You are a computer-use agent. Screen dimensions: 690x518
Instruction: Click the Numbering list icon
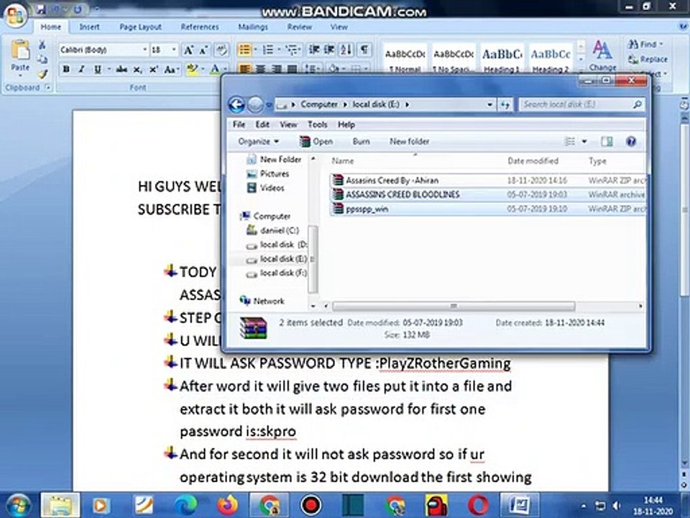tap(267, 50)
